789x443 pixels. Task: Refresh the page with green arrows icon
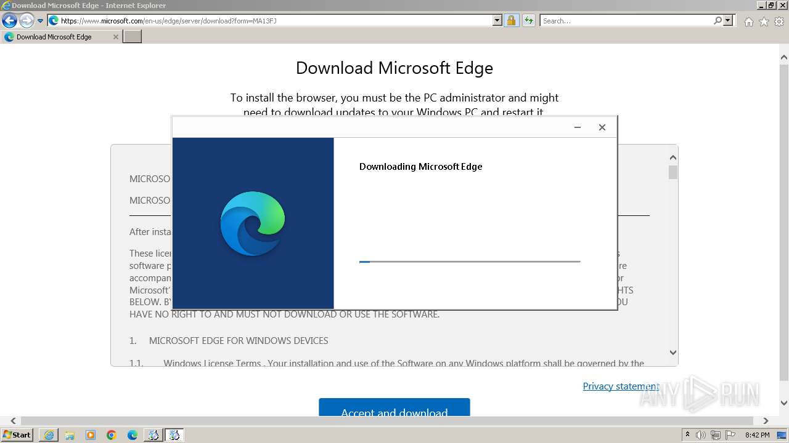point(528,20)
